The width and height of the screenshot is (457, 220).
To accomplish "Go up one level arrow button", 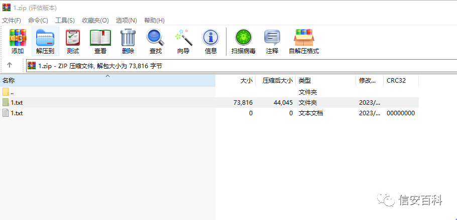I will 10,65.
